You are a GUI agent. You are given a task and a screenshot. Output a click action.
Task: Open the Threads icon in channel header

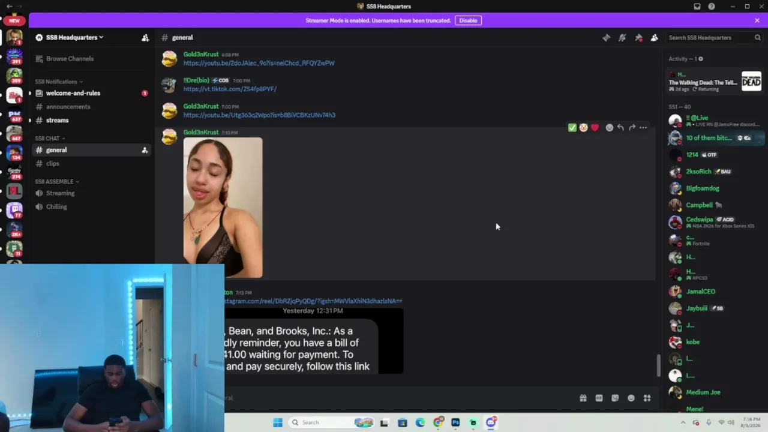tap(606, 37)
